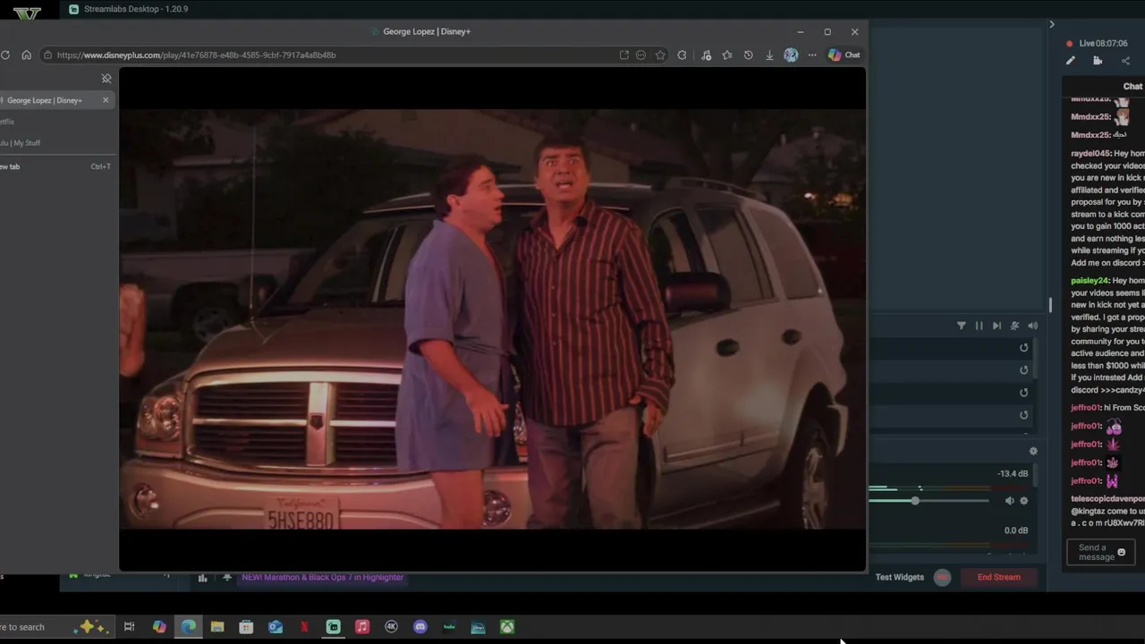The height and width of the screenshot is (644, 1145).
Task: Replay the first recent event
Action: (x=1024, y=348)
